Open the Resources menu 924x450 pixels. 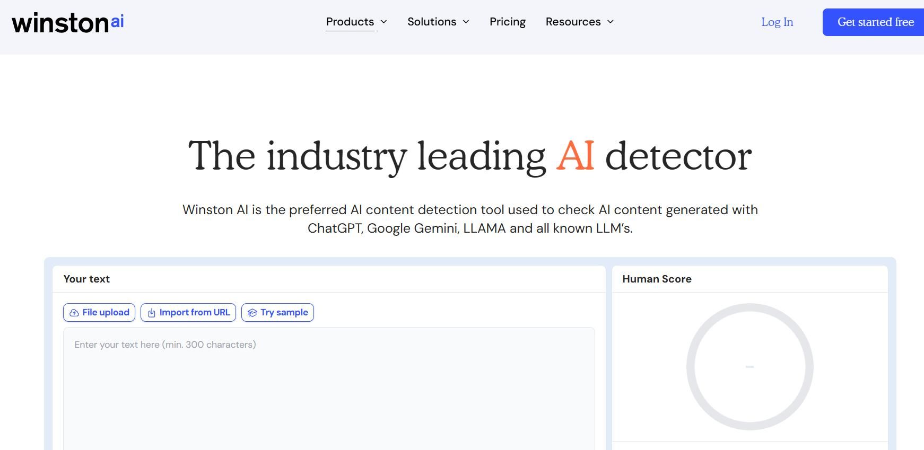pyautogui.click(x=573, y=22)
